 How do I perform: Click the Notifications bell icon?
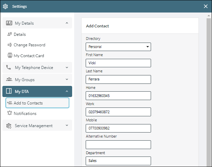[x=9, y=113]
